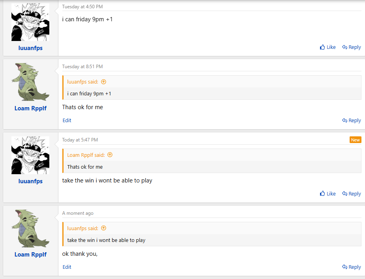Like luuanfps's Tuesday 4:50 PM post
The width and height of the screenshot is (365, 279).
click(x=328, y=47)
